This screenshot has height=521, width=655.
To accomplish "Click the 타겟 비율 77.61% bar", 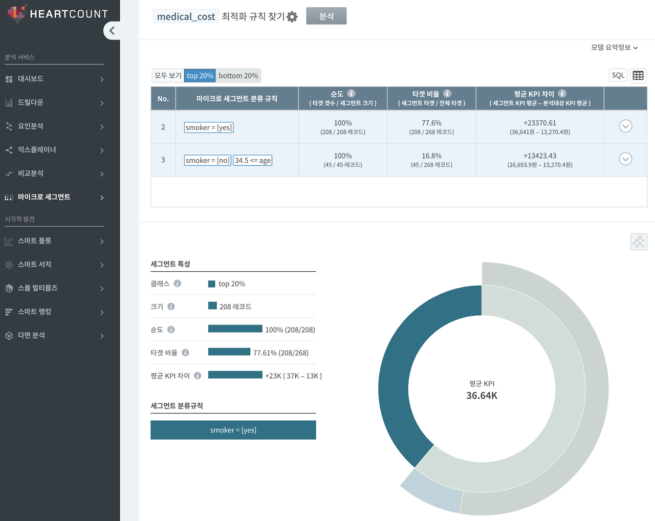I will [229, 352].
